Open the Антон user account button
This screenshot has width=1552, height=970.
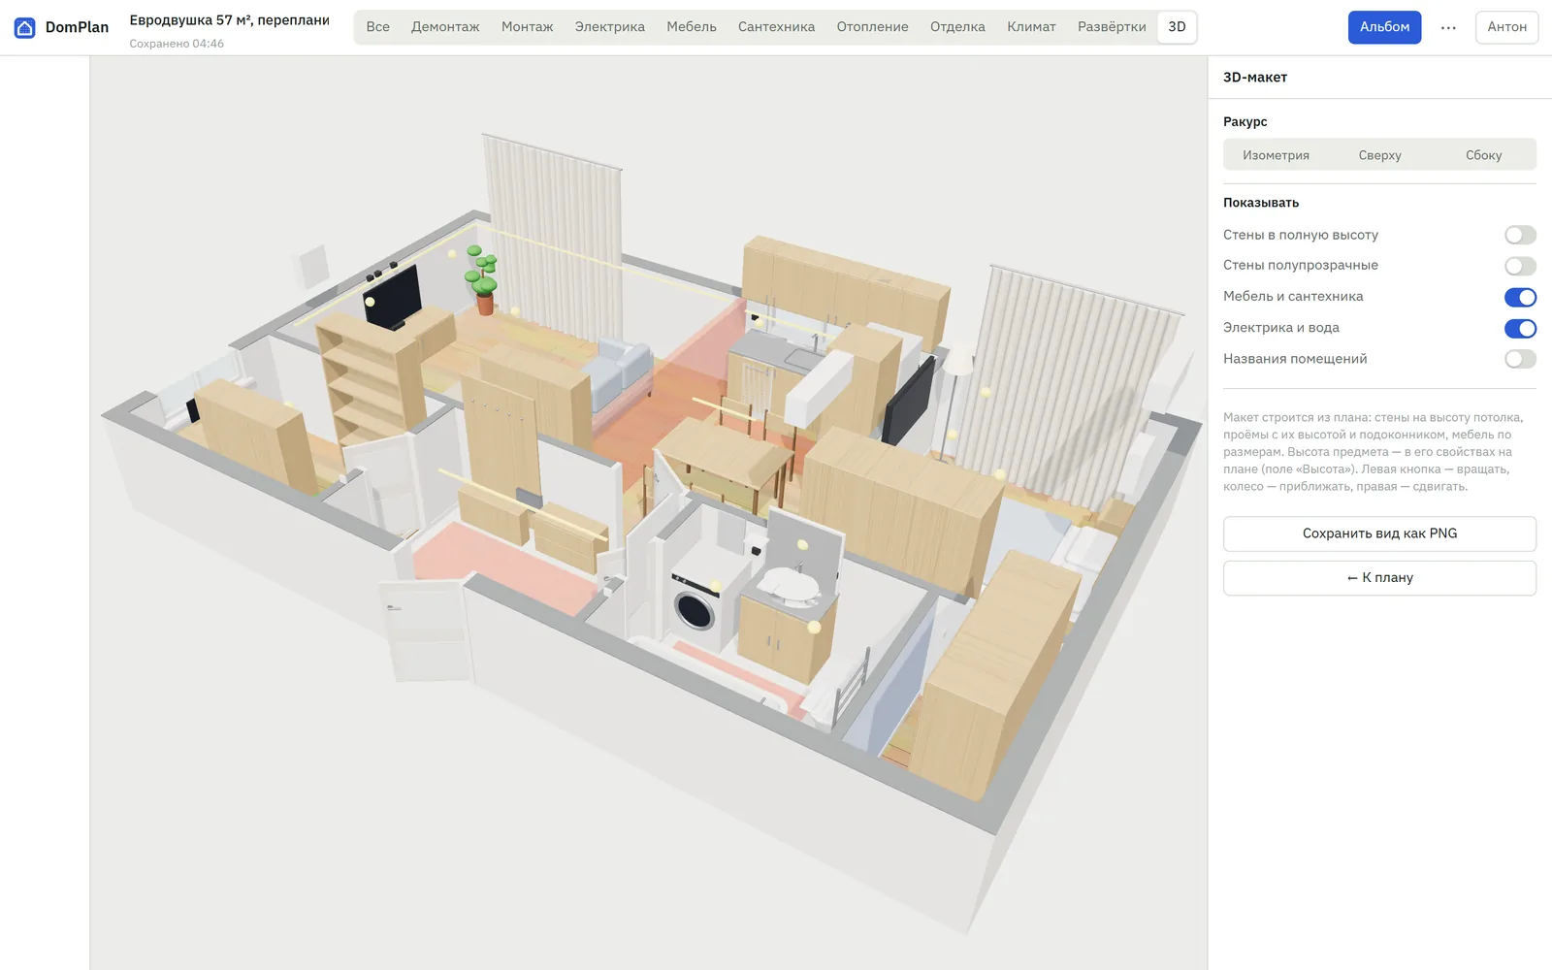1506,27
